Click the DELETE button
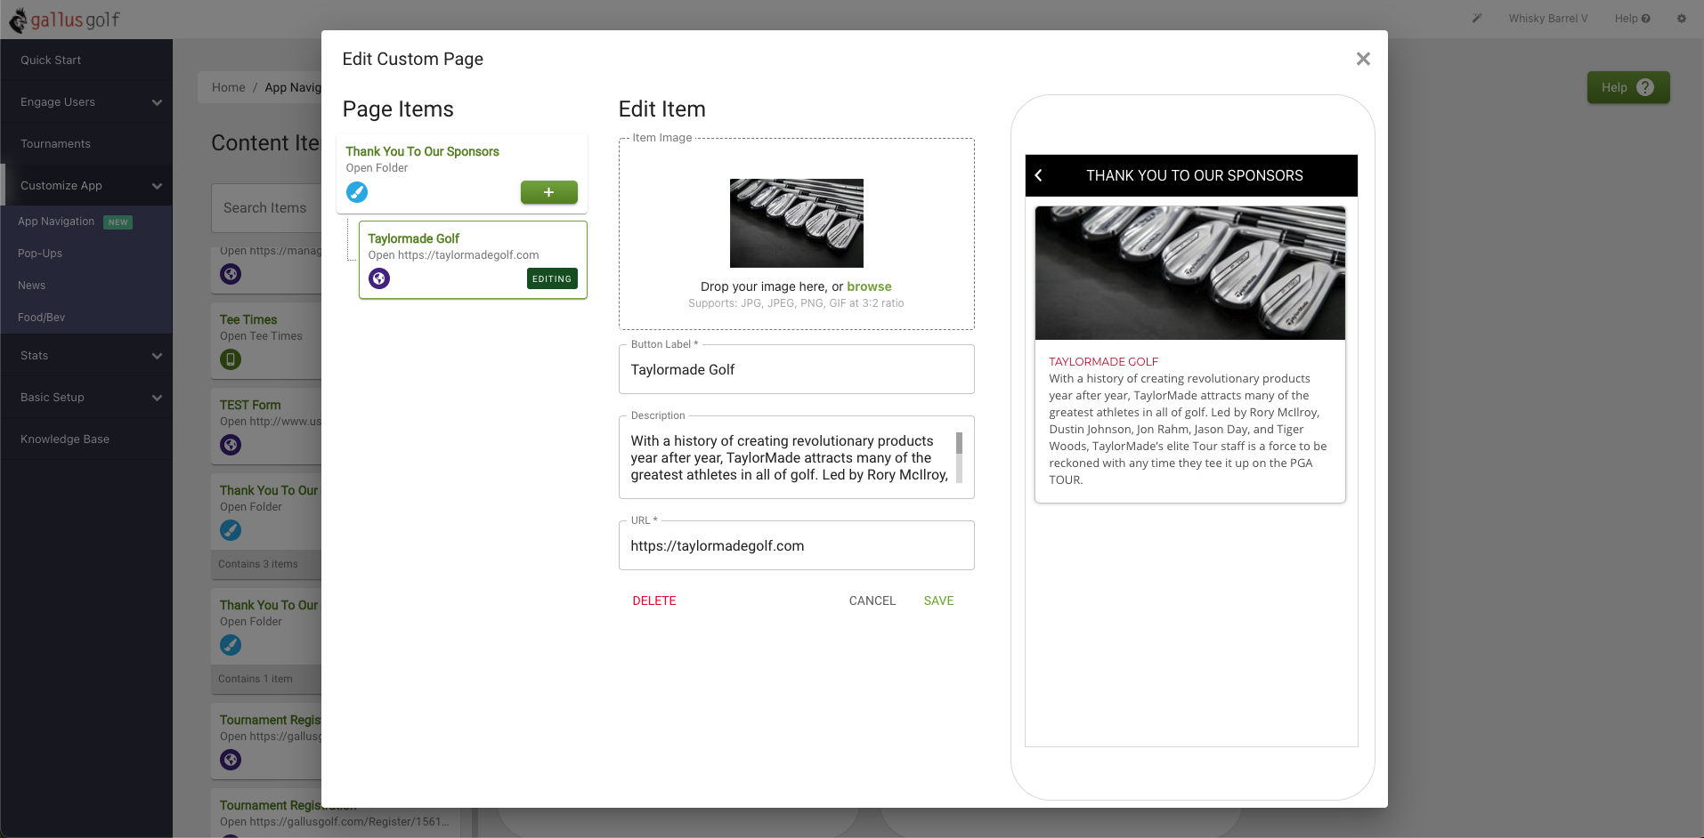The width and height of the screenshot is (1704, 838). point(654,600)
